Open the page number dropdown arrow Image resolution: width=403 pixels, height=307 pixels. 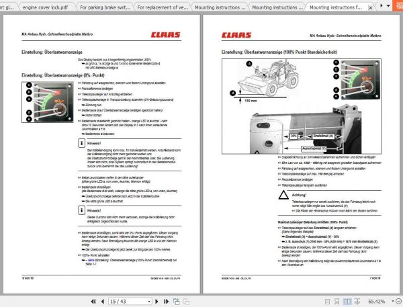click(x=149, y=302)
